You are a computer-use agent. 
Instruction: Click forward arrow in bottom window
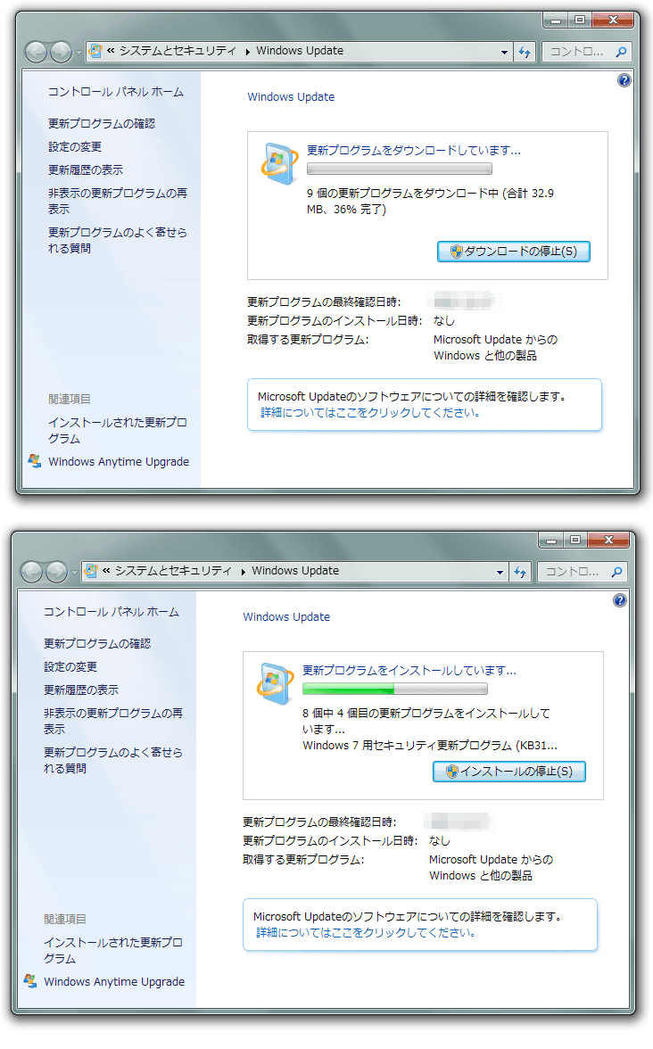[x=56, y=571]
